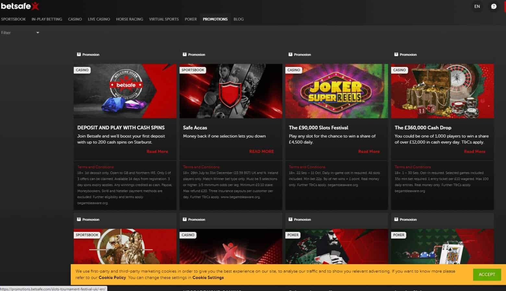Open Joker Super Reels banner image
Viewport: 506px width, 291px height.
pyautogui.click(x=336, y=91)
